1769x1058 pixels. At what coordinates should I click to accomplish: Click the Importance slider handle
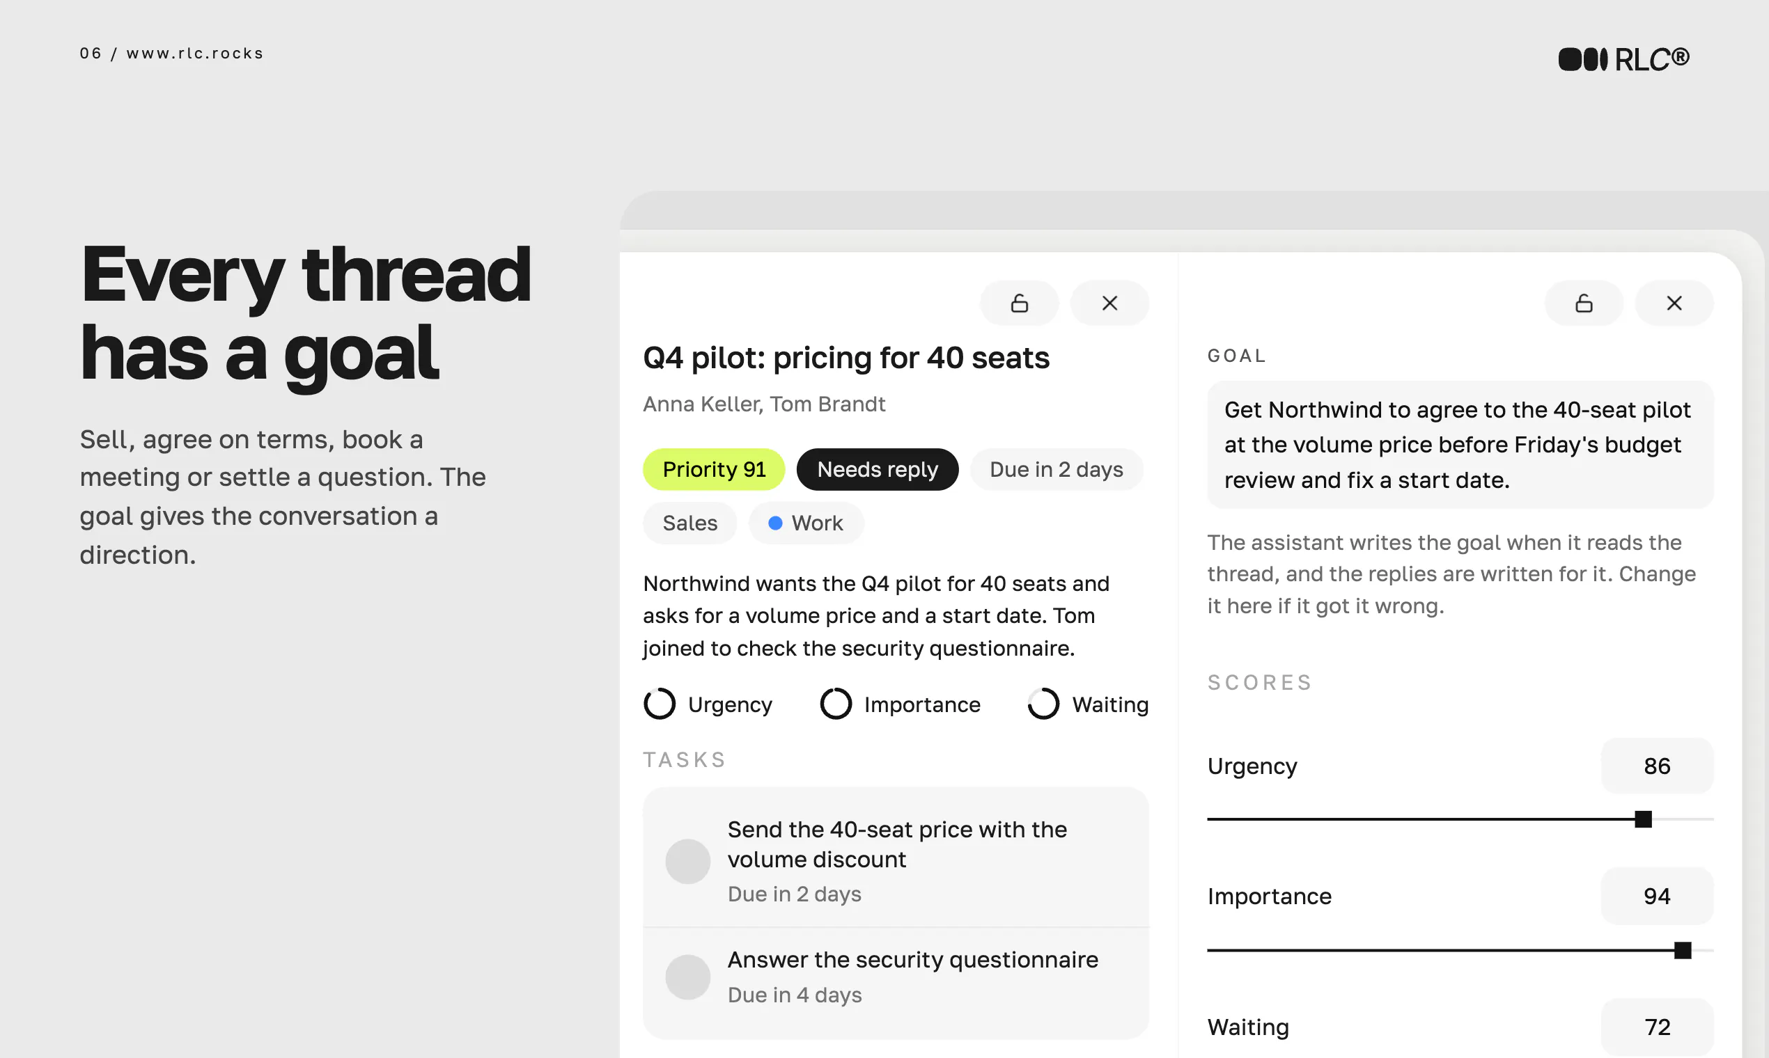1682,950
